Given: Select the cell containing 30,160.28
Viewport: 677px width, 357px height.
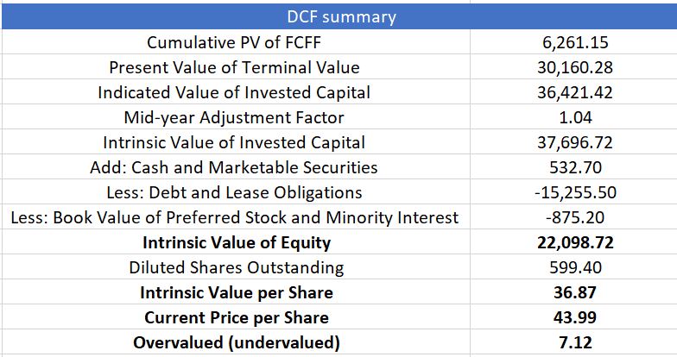Looking at the screenshot, I should (575, 67).
